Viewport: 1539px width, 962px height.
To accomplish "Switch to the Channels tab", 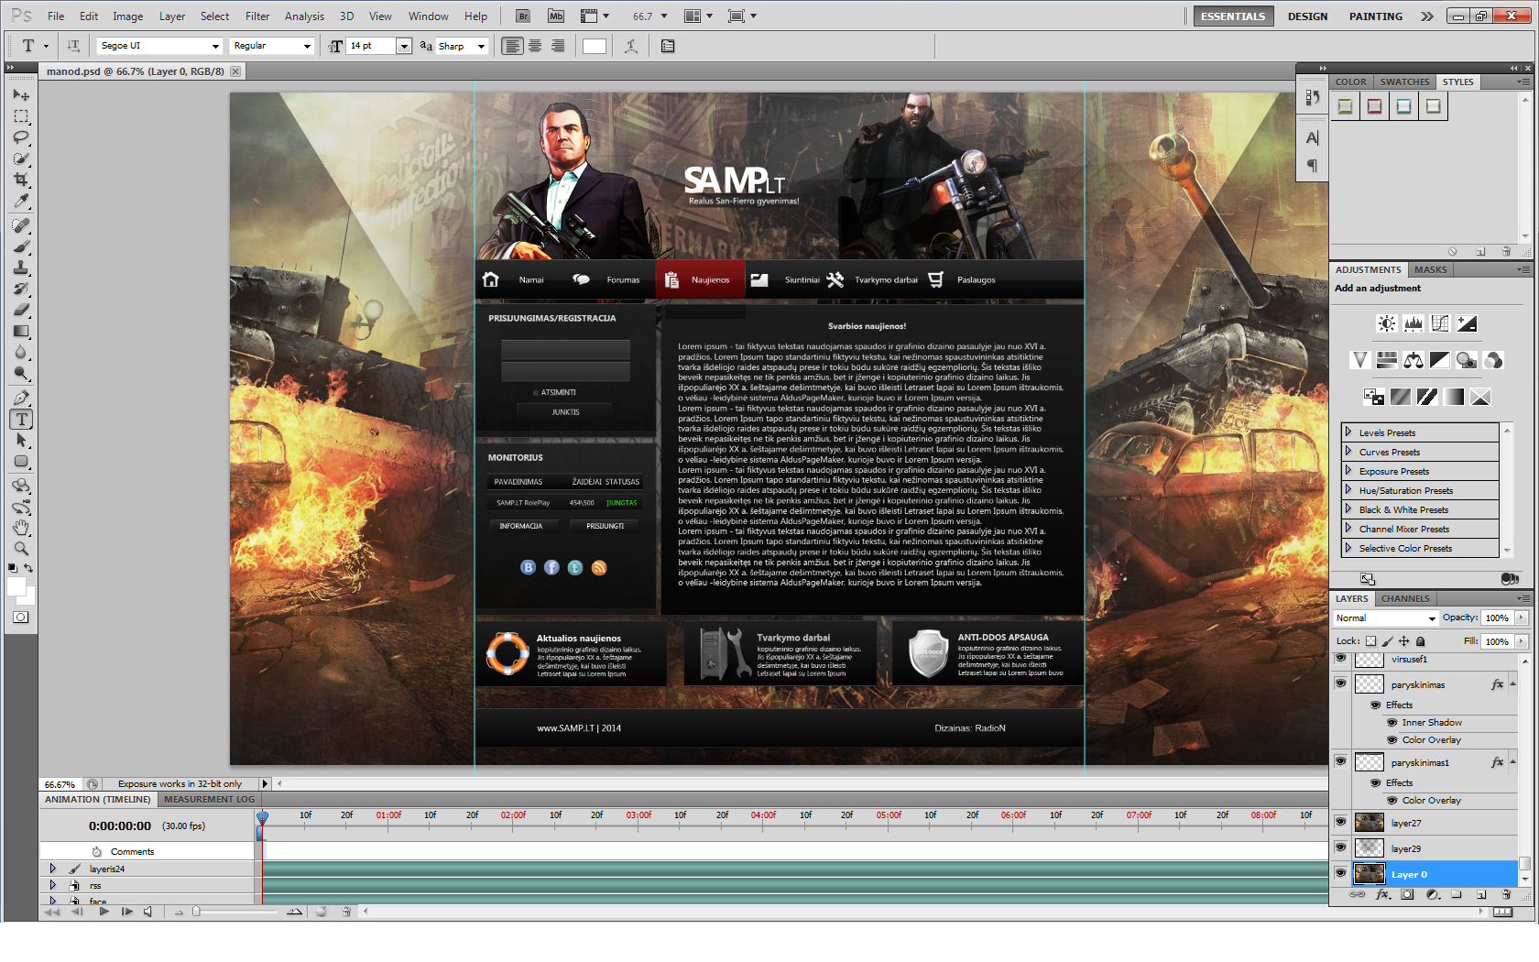I will [1405, 598].
